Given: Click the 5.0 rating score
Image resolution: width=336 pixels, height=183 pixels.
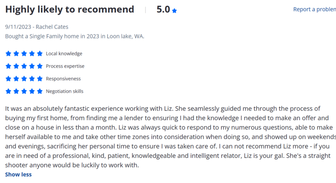Looking at the screenshot, I should (163, 10).
